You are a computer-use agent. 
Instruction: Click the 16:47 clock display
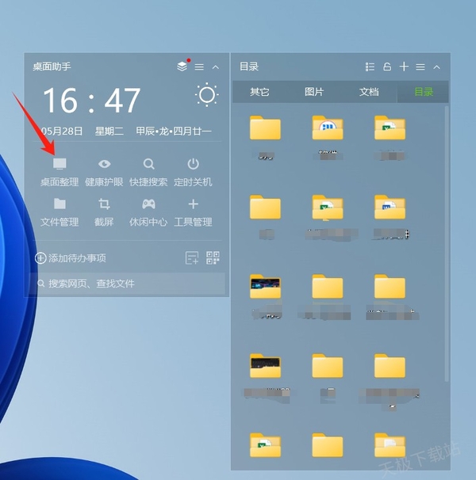click(x=92, y=101)
